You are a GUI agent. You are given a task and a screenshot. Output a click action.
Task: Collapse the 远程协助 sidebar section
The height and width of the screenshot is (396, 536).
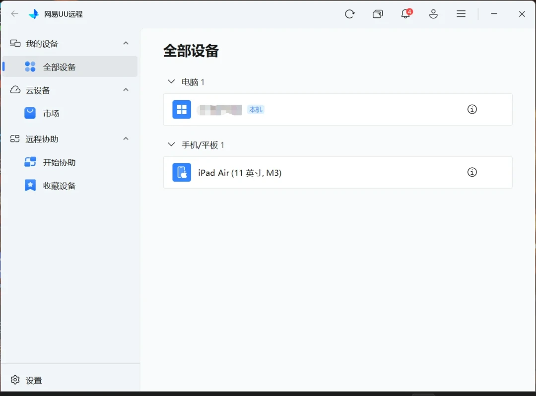click(126, 139)
